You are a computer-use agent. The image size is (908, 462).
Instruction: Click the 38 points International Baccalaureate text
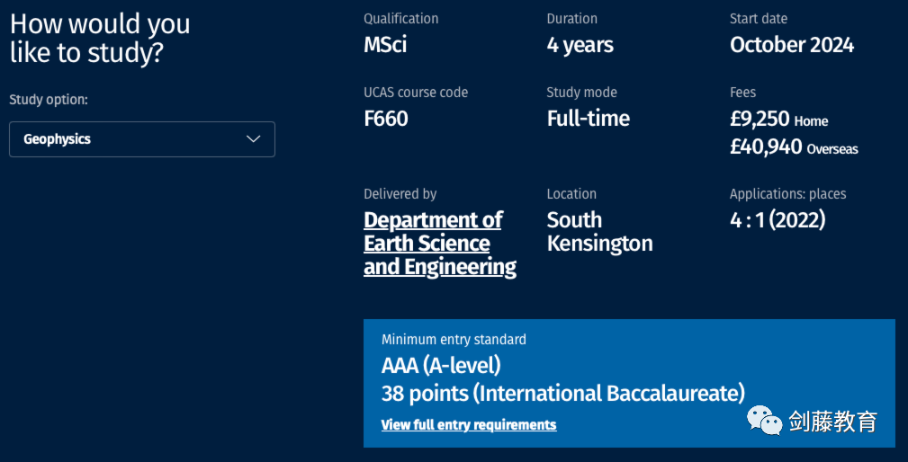click(x=563, y=393)
